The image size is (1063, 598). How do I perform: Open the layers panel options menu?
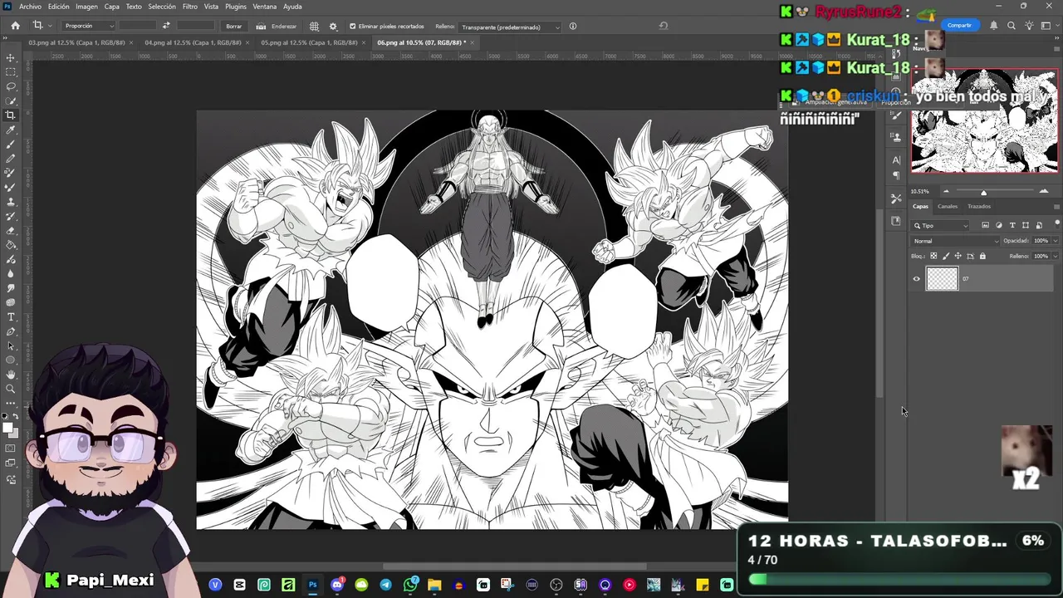pos(1056,206)
